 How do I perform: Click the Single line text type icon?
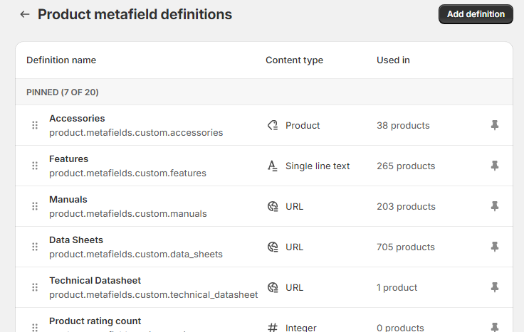pyautogui.click(x=272, y=166)
